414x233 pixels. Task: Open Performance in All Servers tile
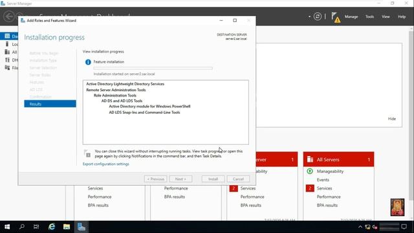(329, 197)
